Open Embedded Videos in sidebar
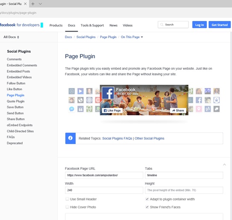The width and height of the screenshot is (232, 220). tap(19, 77)
